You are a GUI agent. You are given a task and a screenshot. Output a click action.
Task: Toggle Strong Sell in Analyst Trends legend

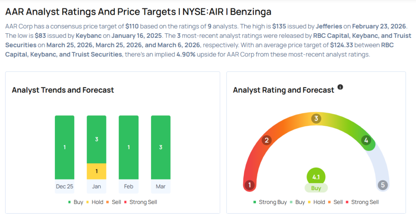click(x=142, y=202)
